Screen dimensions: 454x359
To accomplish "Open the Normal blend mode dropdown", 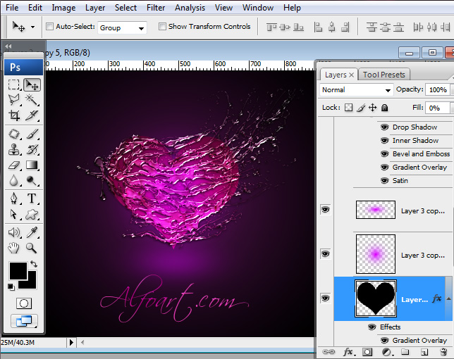I will [356, 90].
